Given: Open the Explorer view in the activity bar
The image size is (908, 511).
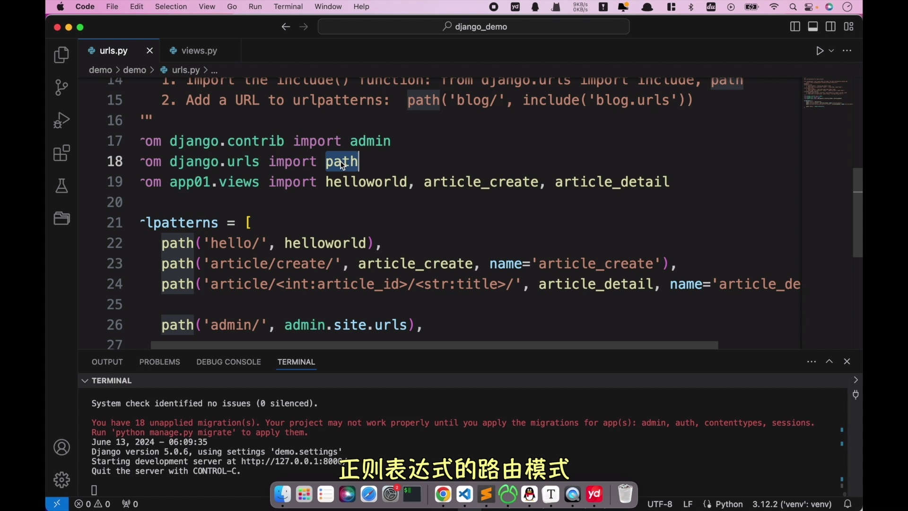Looking at the screenshot, I should click(61, 55).
